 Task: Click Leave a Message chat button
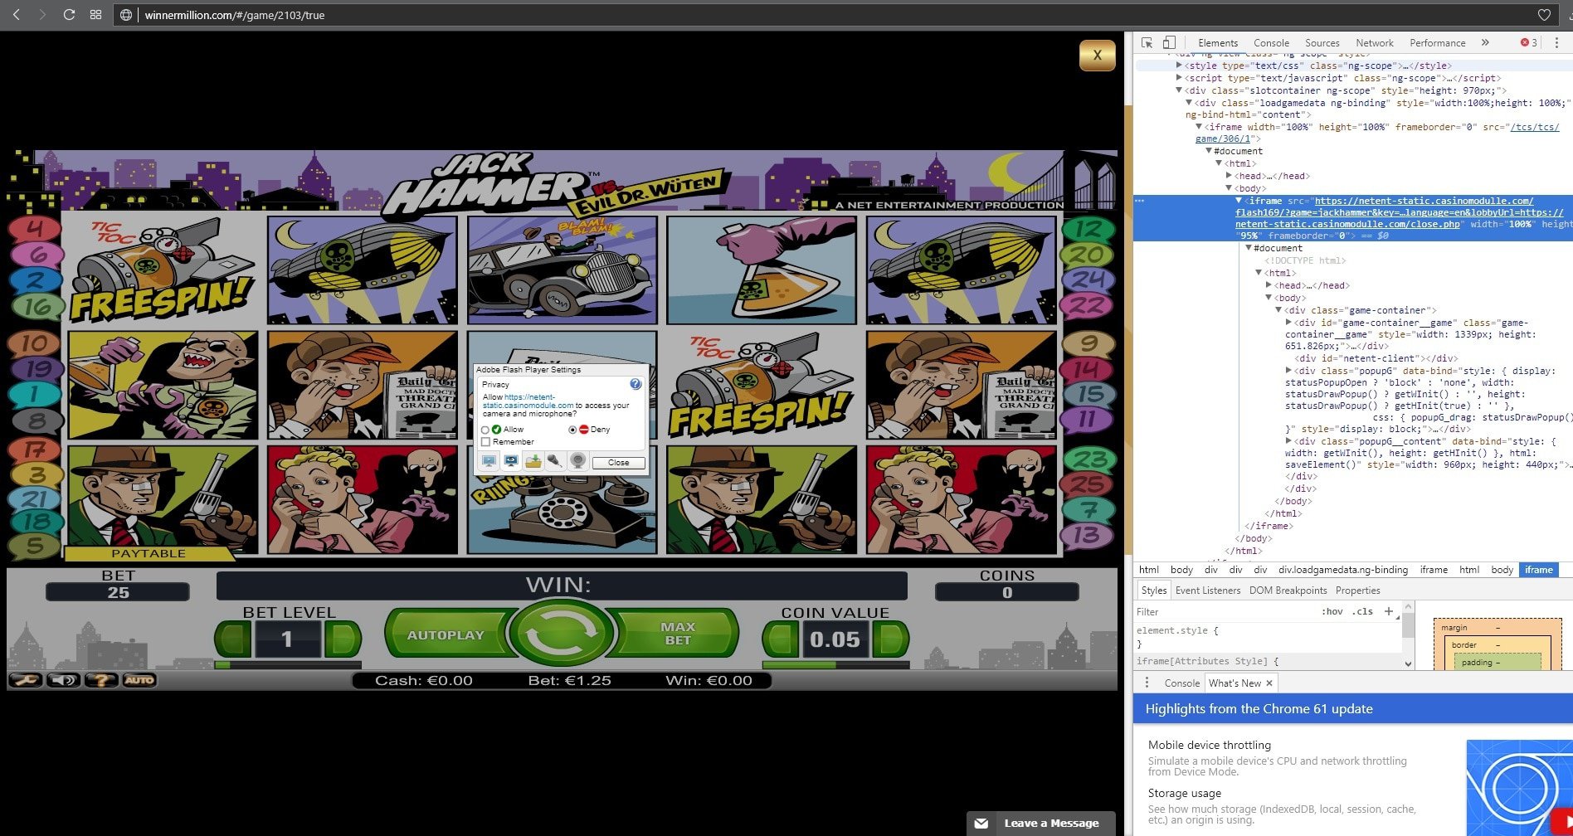1040,824
